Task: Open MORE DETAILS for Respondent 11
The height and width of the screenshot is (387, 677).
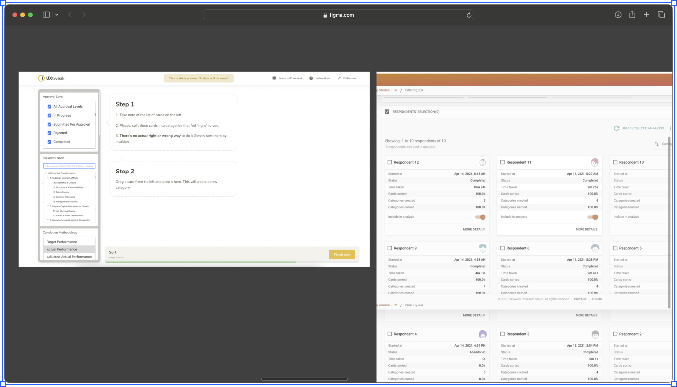Action: coord(586,229)
